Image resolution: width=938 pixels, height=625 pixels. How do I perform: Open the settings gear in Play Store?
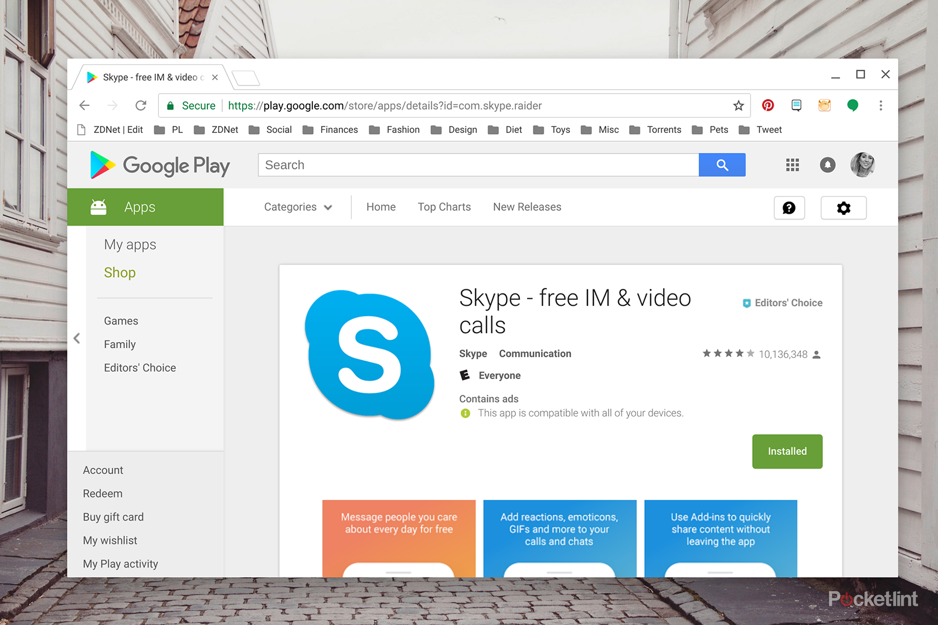(843, 208)
